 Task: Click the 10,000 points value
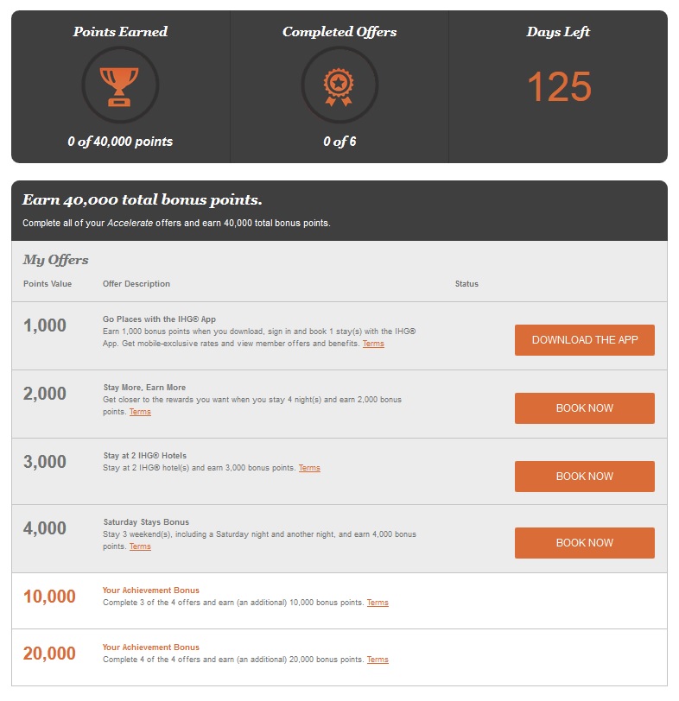pos(49,597)
